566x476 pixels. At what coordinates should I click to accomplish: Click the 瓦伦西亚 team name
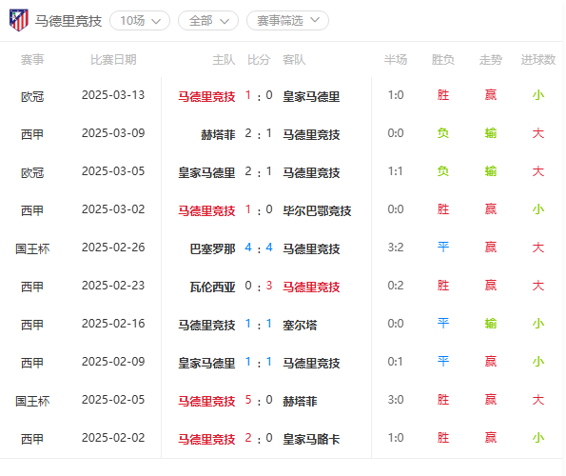coord(212,288)
